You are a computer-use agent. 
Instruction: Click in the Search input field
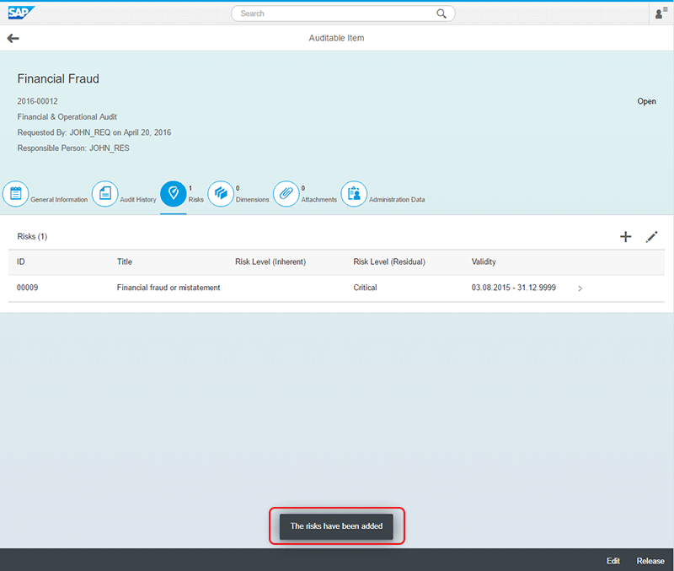point(337,13)
